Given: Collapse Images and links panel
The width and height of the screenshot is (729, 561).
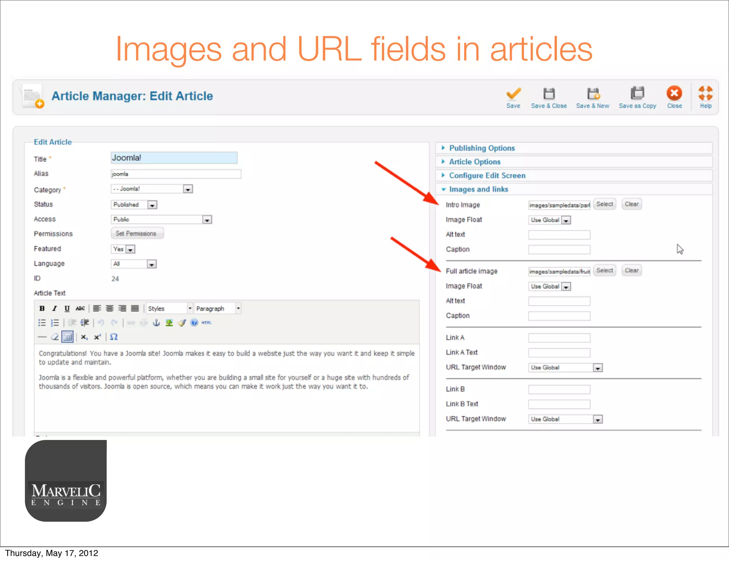Looking at the screenshot, I should [574, 189].
